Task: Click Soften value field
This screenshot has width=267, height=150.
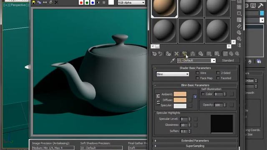Action: click(184, 131)
